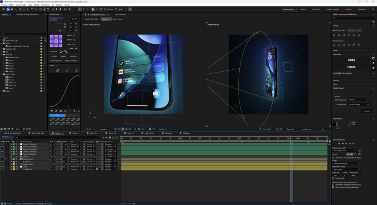This screenshot has height=205, width=377.
Task: Open the Composición menu
Action: click(21, 5)
